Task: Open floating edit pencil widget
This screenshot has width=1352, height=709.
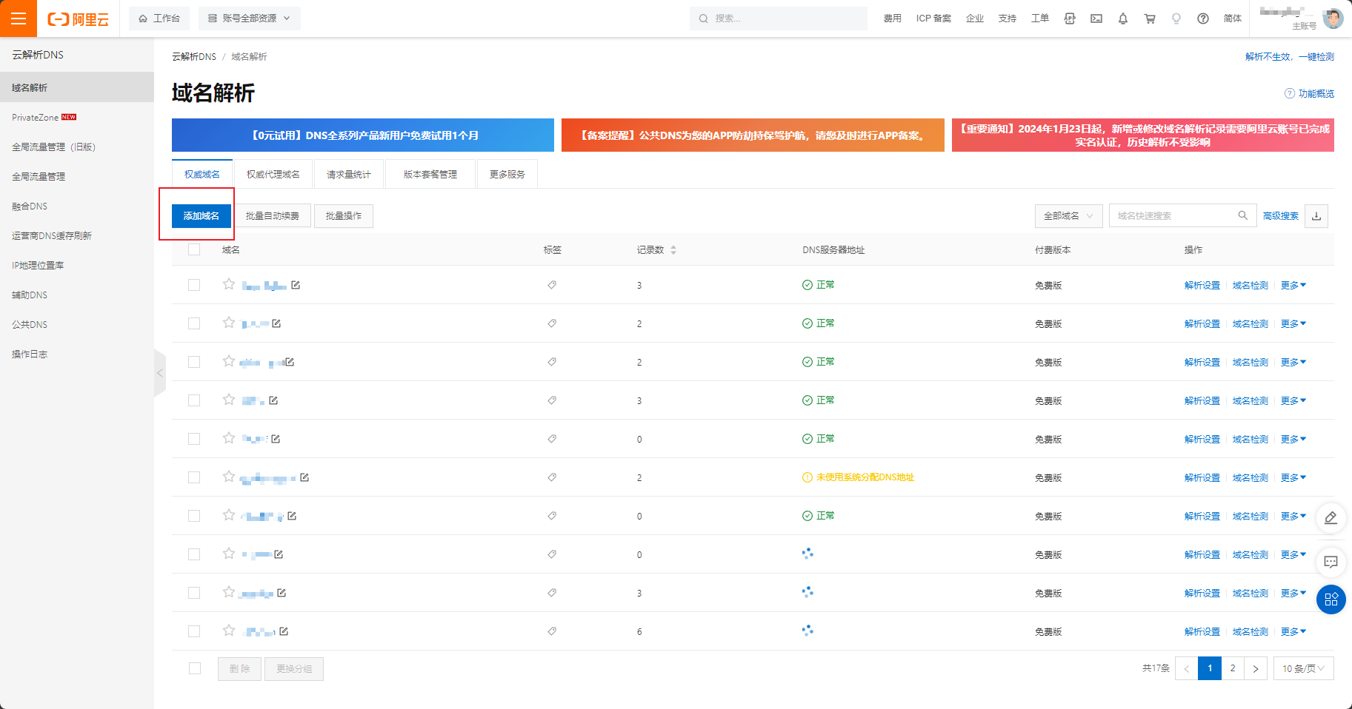Action: click(1331, 518)
